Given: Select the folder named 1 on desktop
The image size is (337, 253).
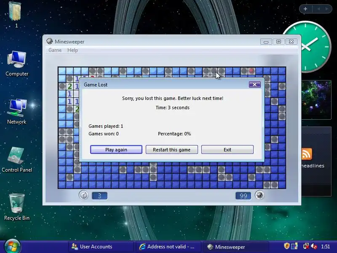Looking at the screenshot, I should coord(16,15).
